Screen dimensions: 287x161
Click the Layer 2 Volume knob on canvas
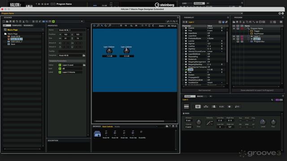(126, 51)
